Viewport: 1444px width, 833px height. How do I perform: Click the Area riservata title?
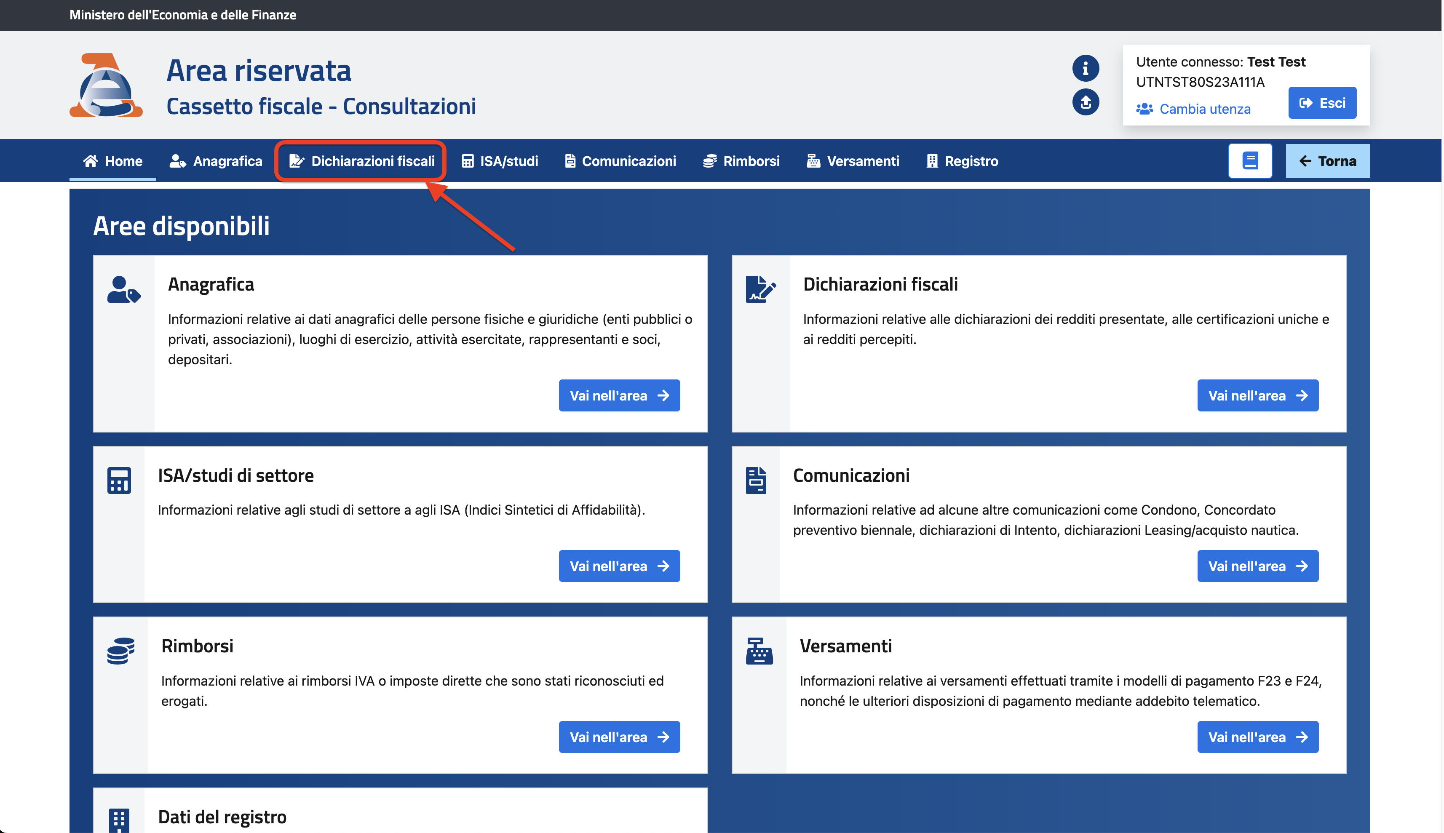(x=259, y=70)
